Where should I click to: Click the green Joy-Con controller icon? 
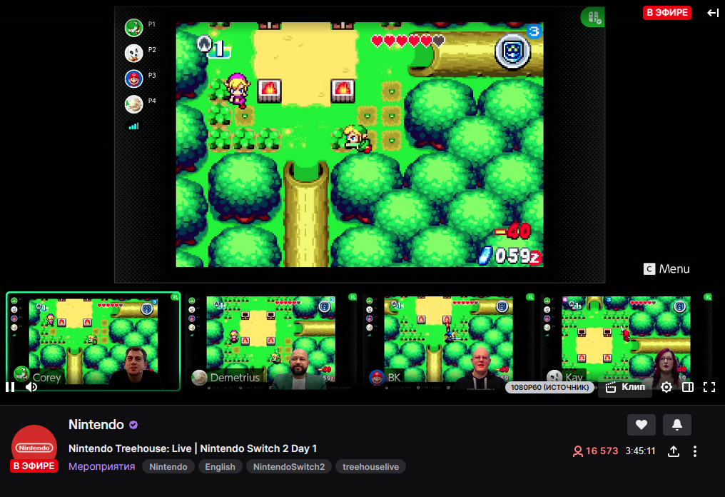pos(593,18)
